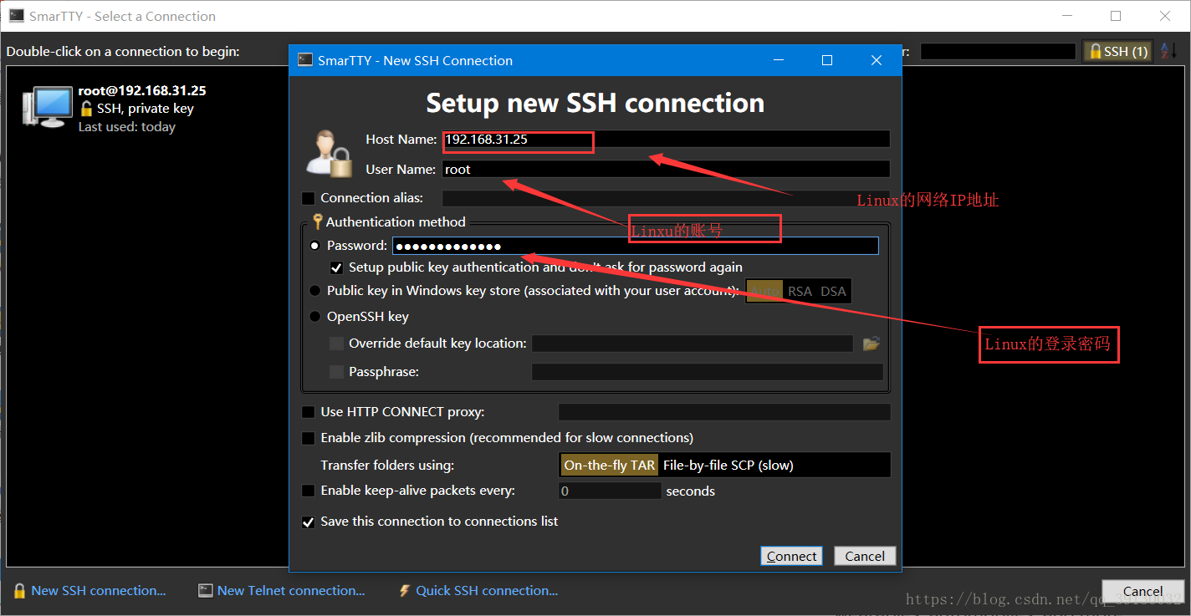Enable keep-alive packets checkbox
This screenshot has height=616, width=1191.
click(309, 491)
